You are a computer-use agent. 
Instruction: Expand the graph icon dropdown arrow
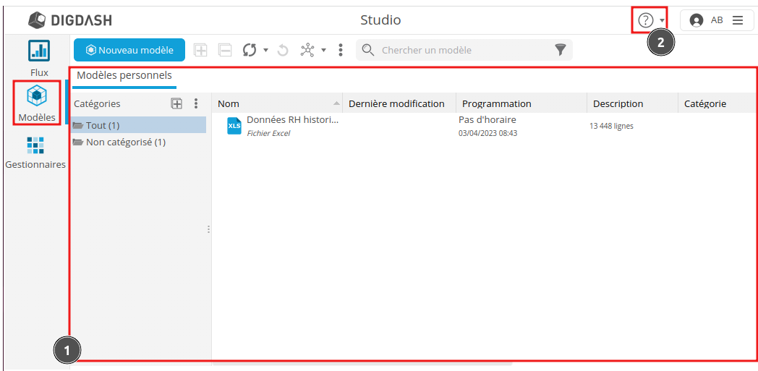323,51
